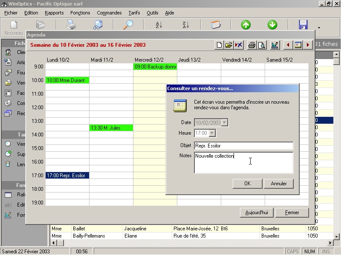Click the Objet text field

(x=243, y=146)
